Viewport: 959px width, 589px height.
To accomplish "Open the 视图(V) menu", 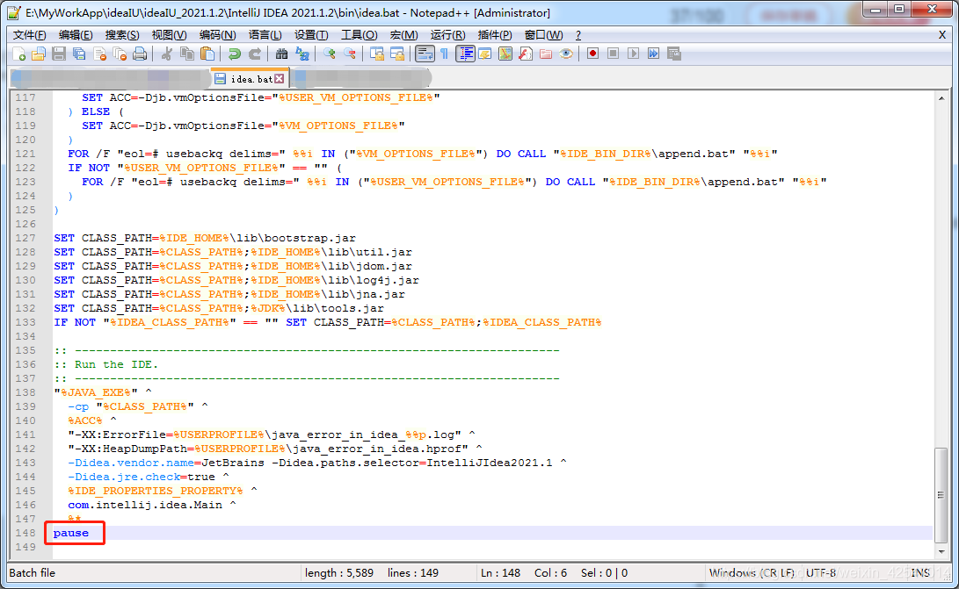I will pyautogui.click(x=169, y=35).
